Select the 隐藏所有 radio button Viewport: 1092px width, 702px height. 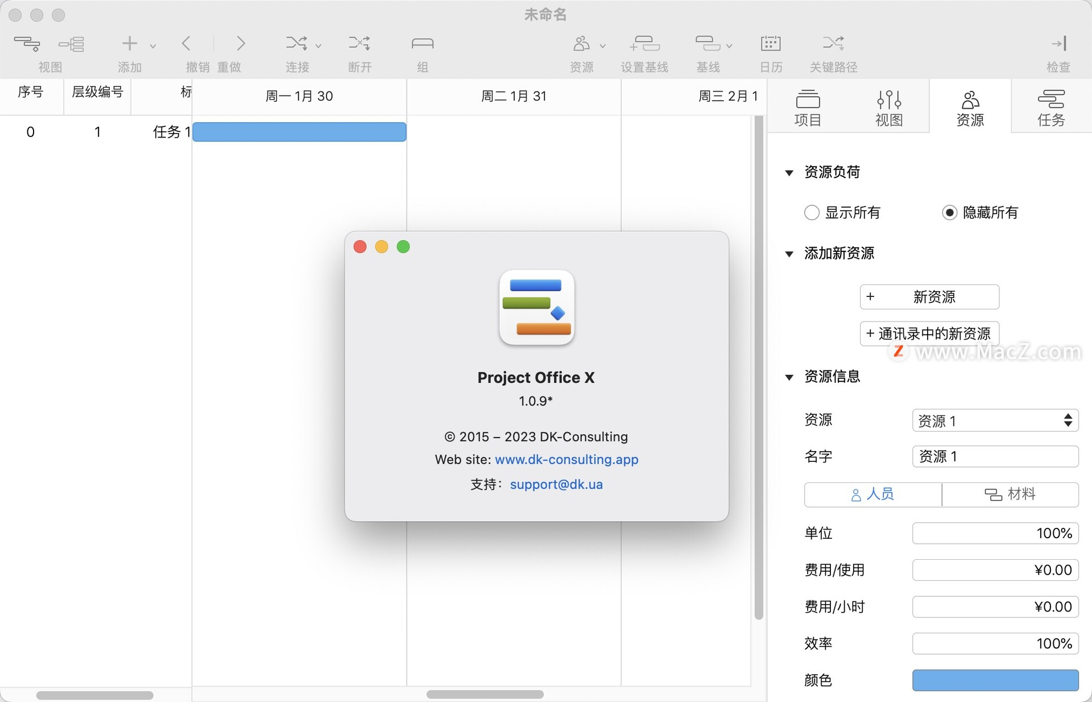coord(949,213)
